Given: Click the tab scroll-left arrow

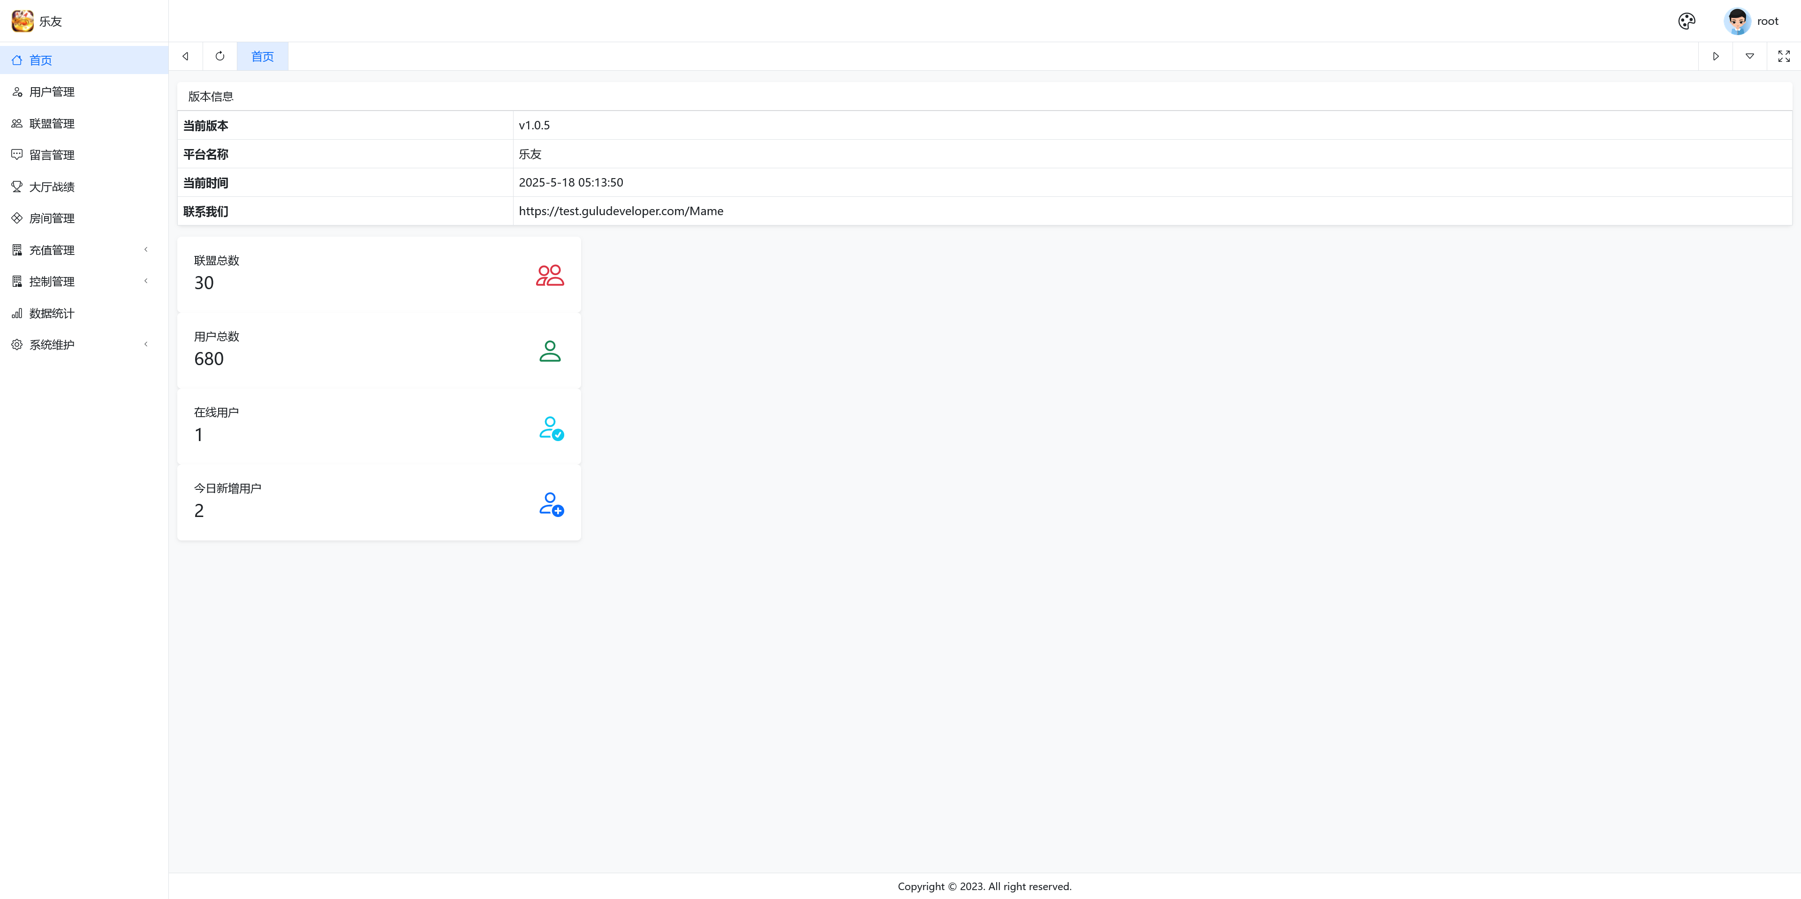Looking at the screenshot, I should (185, 56).
